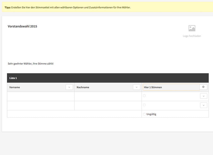Click the Sehr geehrter Wähler greeting text
The image size is (213, 155).
point(31,64)
